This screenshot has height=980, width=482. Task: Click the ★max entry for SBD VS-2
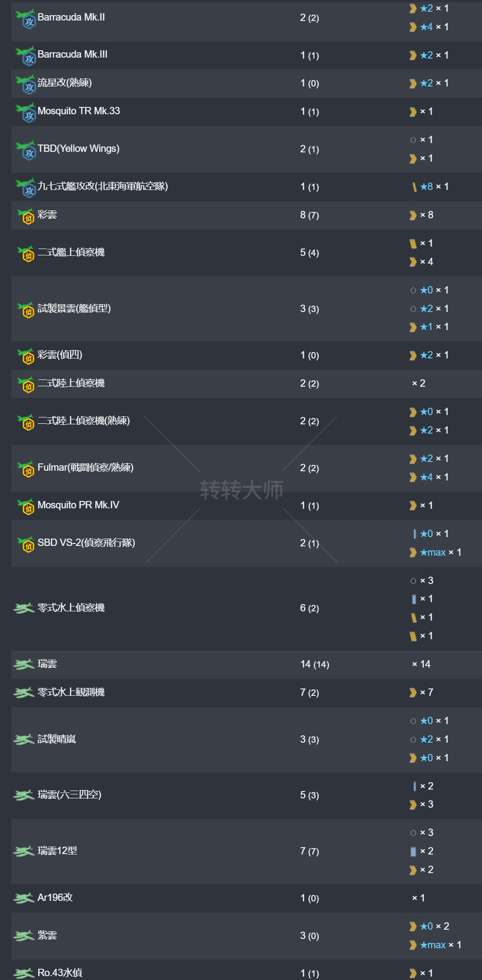(x=433, y=553)
